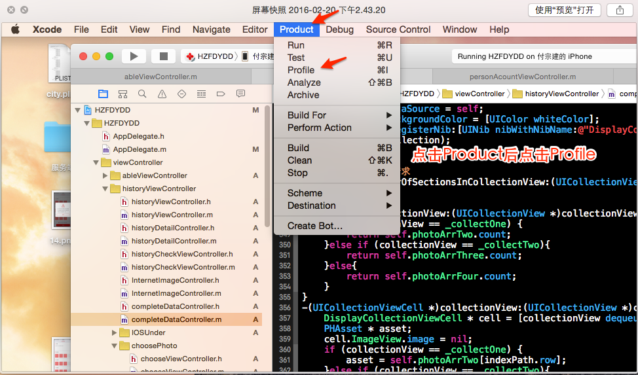Open the Project navigator folder icon
Screen dimensions: 638x375
click(103, 94)
